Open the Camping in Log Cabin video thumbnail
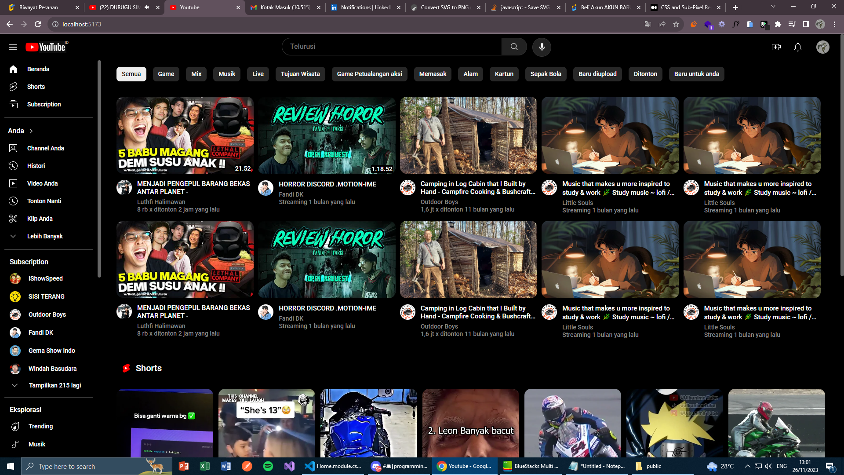 468,135
